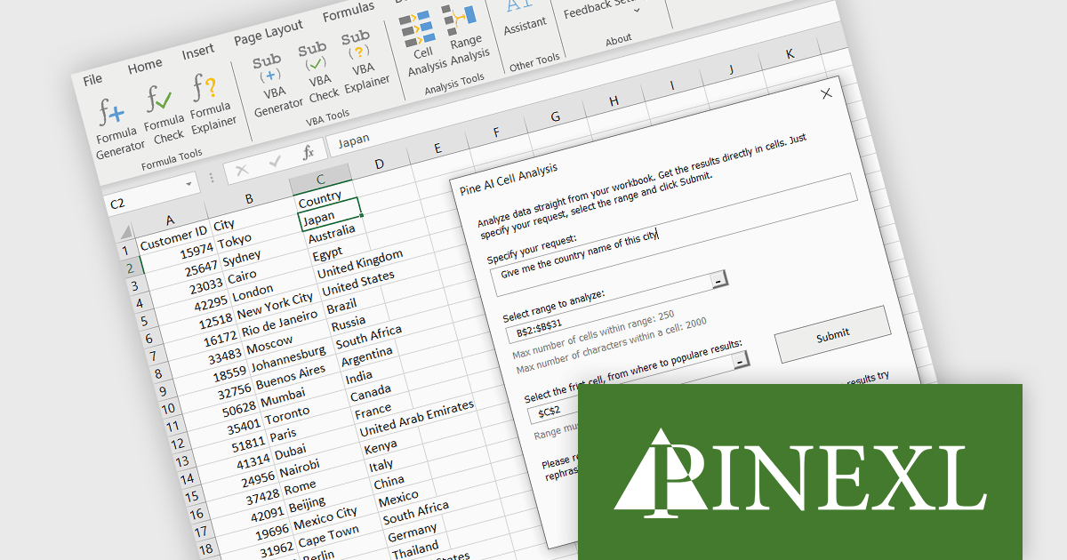Run the VBA Check tool
This screenshot has width=1067, height=560.
320,74
